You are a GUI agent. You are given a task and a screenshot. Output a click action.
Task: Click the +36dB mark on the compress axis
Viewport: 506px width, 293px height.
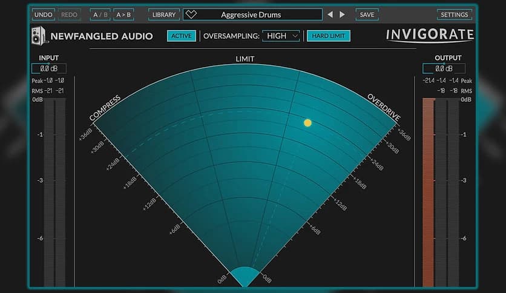[85, 134]
